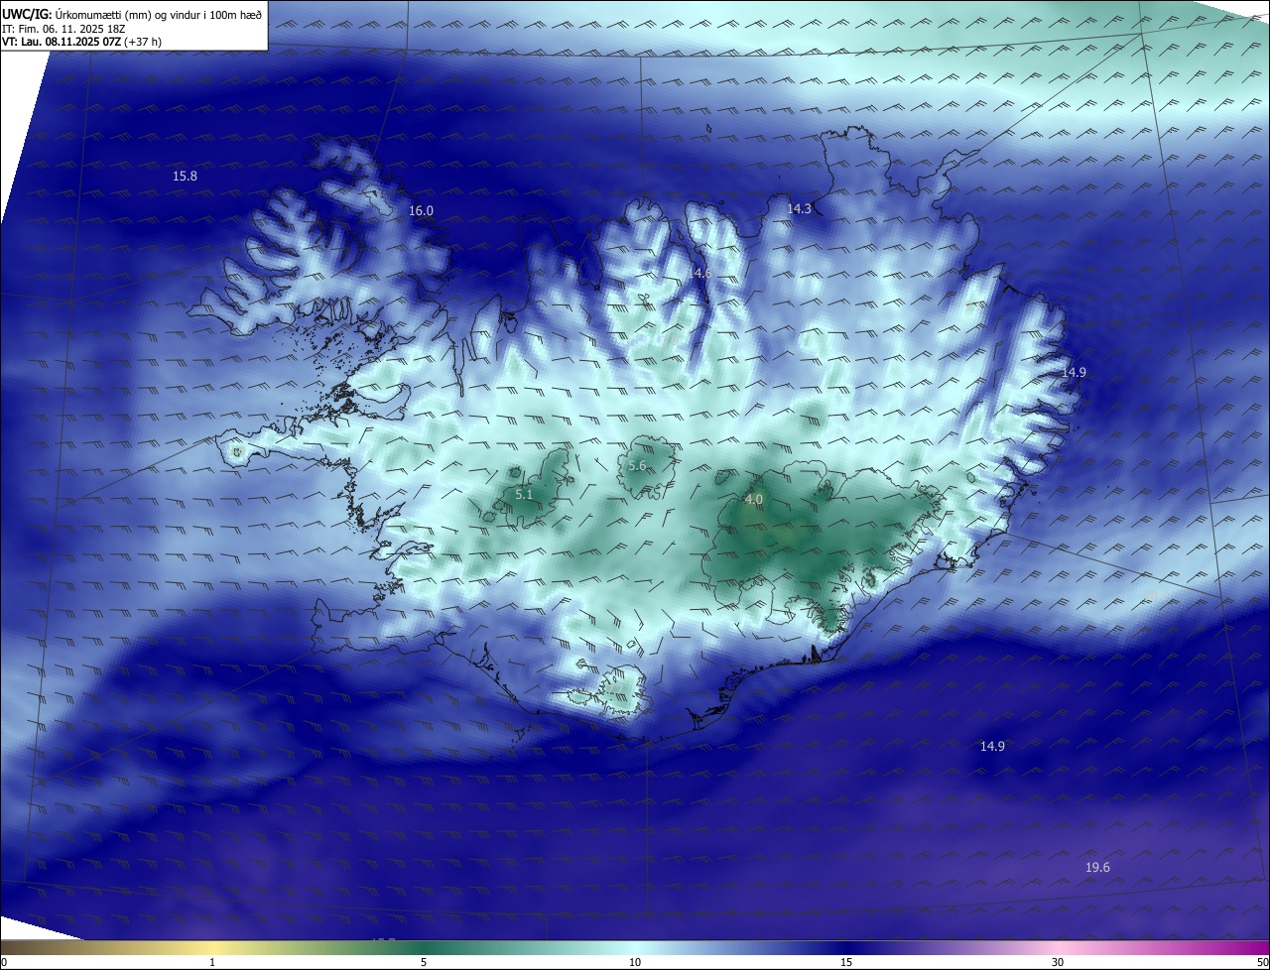Screen dimensions: 1270x970
Task: Click the 4.0 value label on Vatnajökull
Action: (x=753, y=499)
